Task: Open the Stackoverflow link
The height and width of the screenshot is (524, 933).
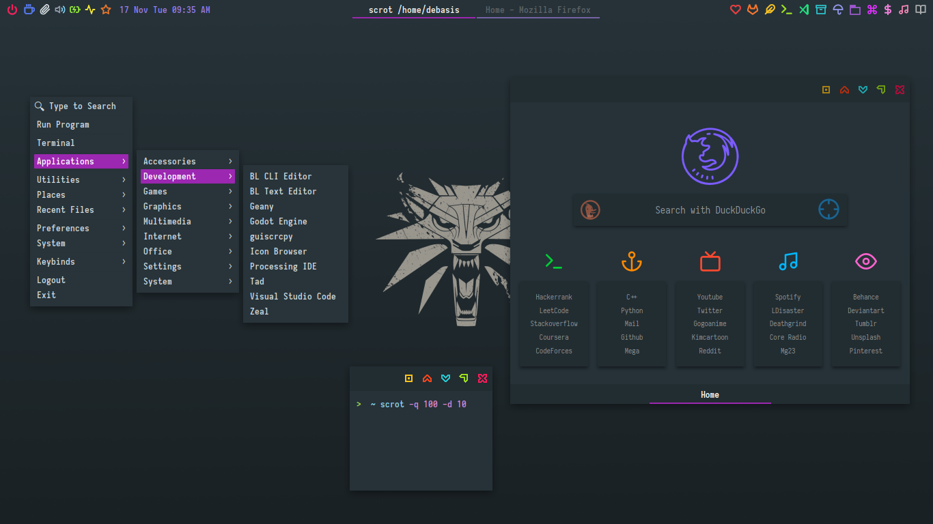Action: coord(554,323)
